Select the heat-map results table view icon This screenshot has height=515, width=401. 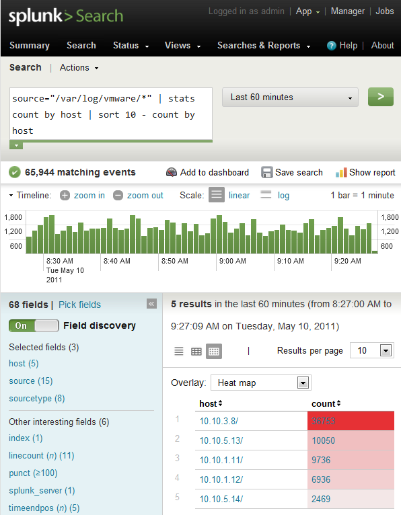(214, 352)
